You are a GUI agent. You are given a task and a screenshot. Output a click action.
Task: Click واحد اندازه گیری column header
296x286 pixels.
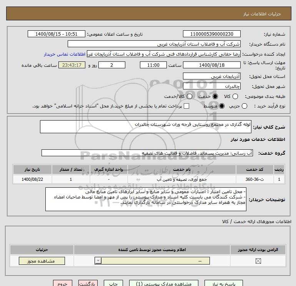tap(108, 169)
